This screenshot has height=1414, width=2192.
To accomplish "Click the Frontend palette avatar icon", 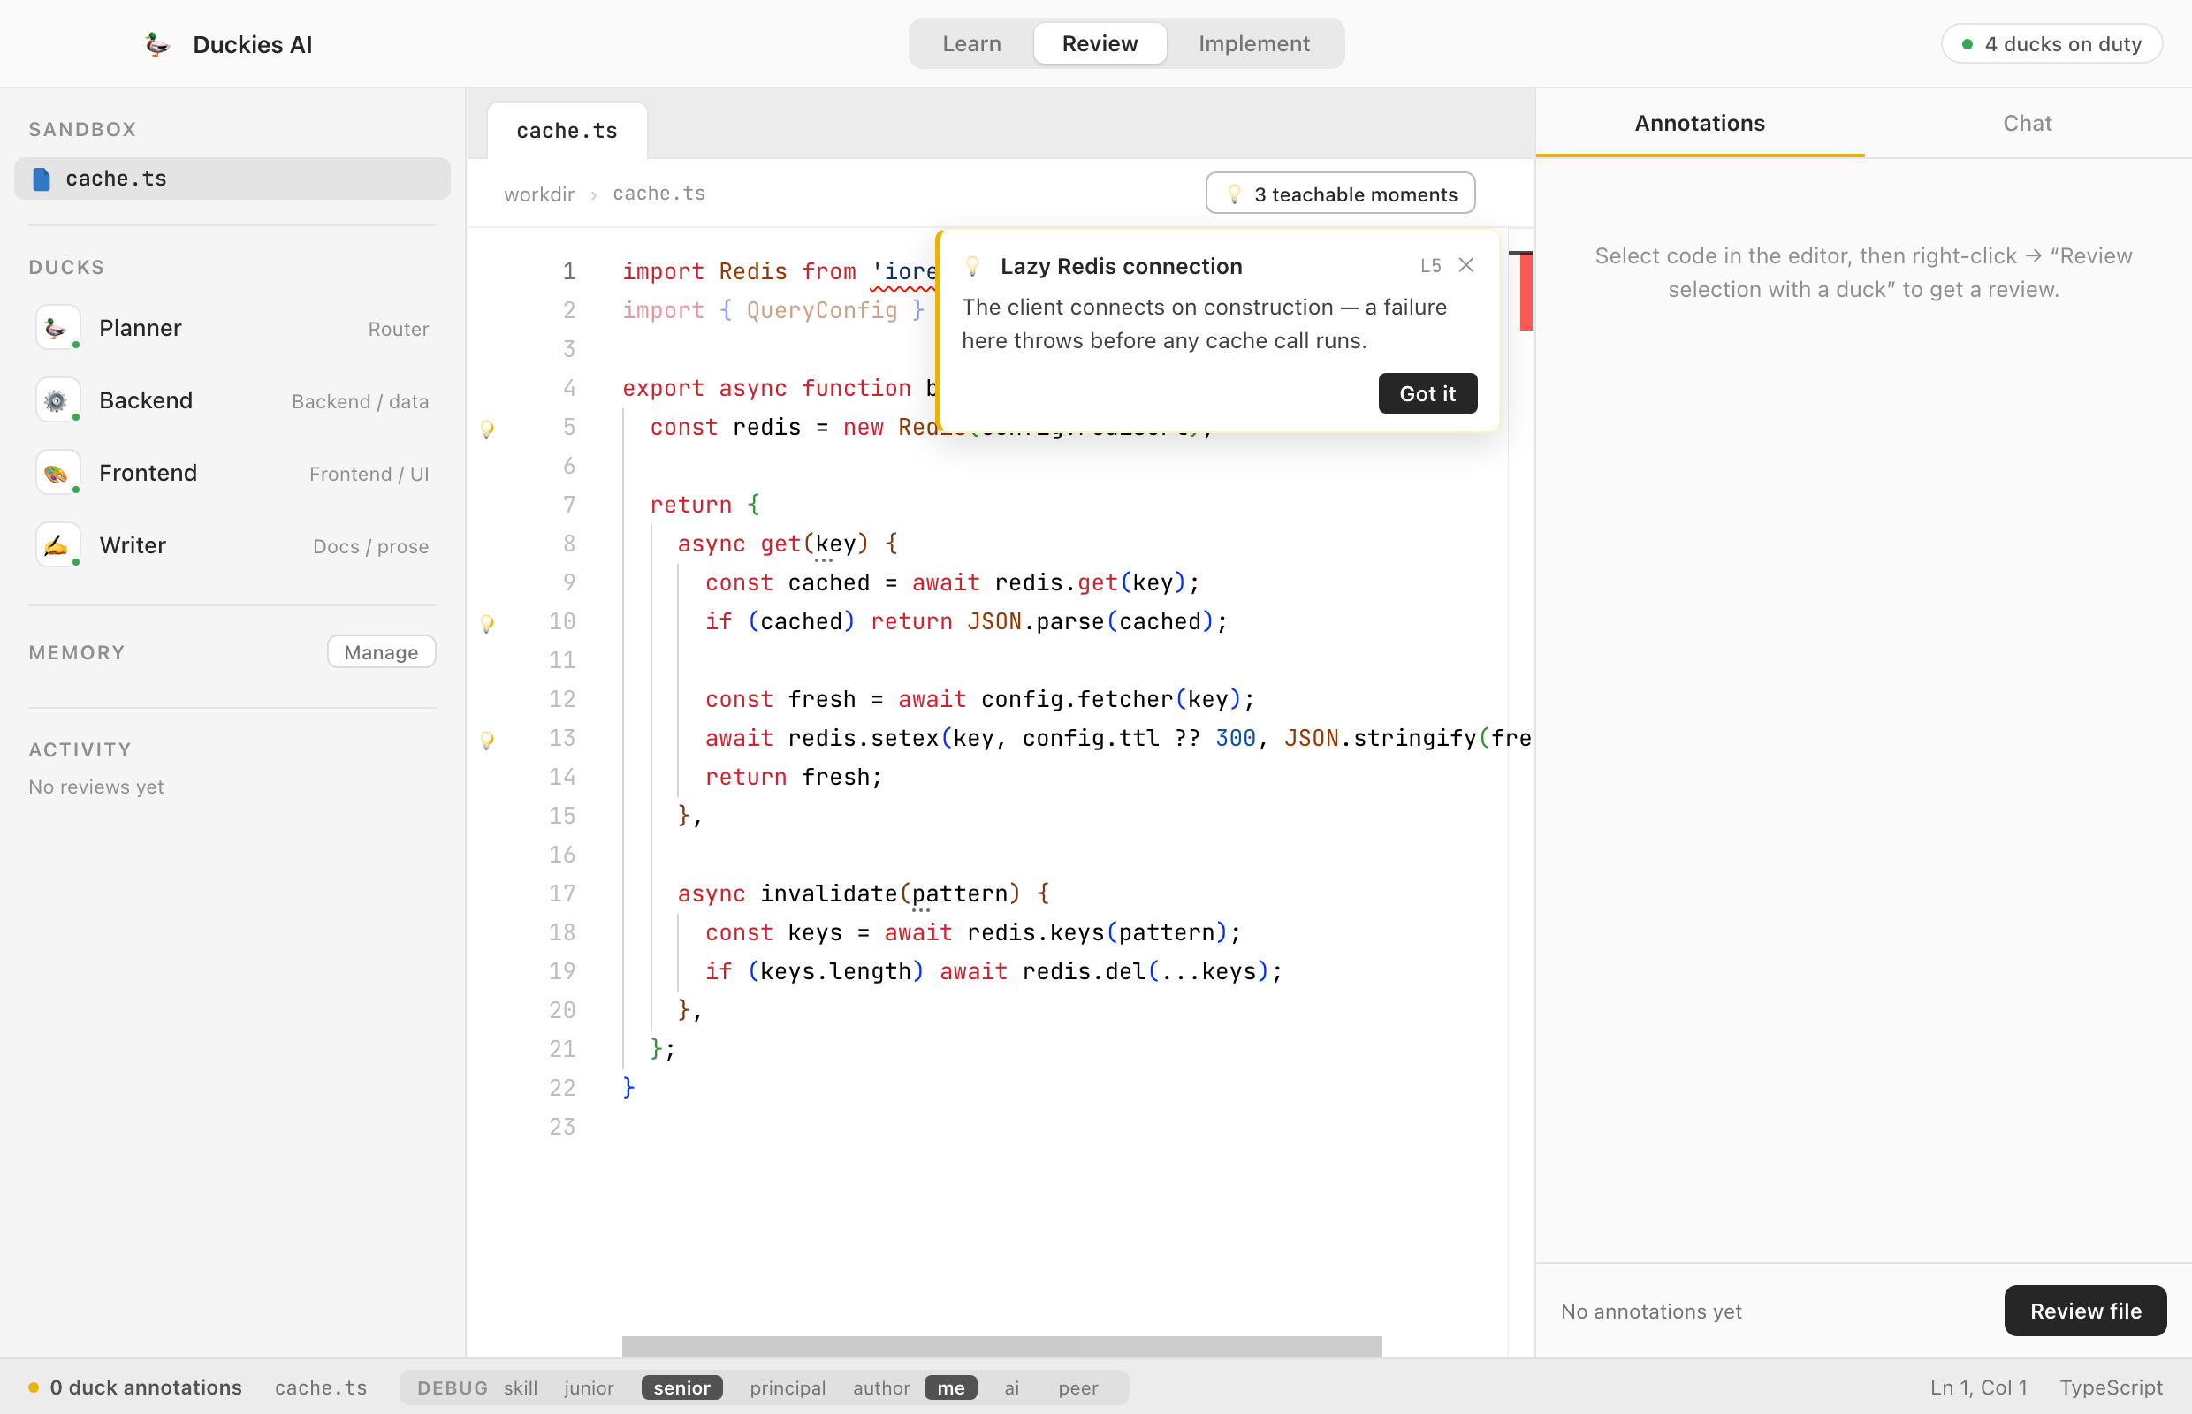I will (x=57, y=473).
